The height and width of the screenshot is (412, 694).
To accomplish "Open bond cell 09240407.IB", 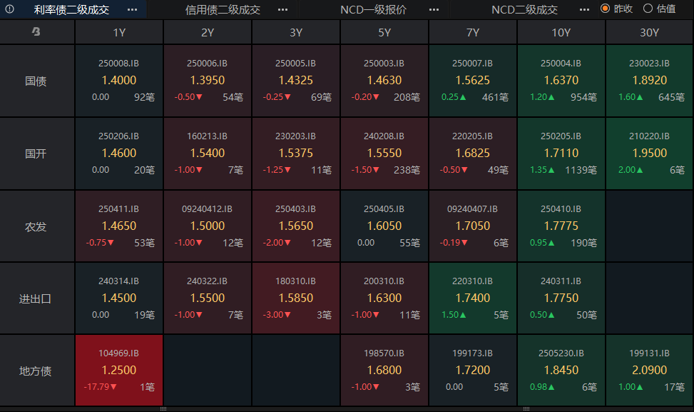I will click(473, 226).
